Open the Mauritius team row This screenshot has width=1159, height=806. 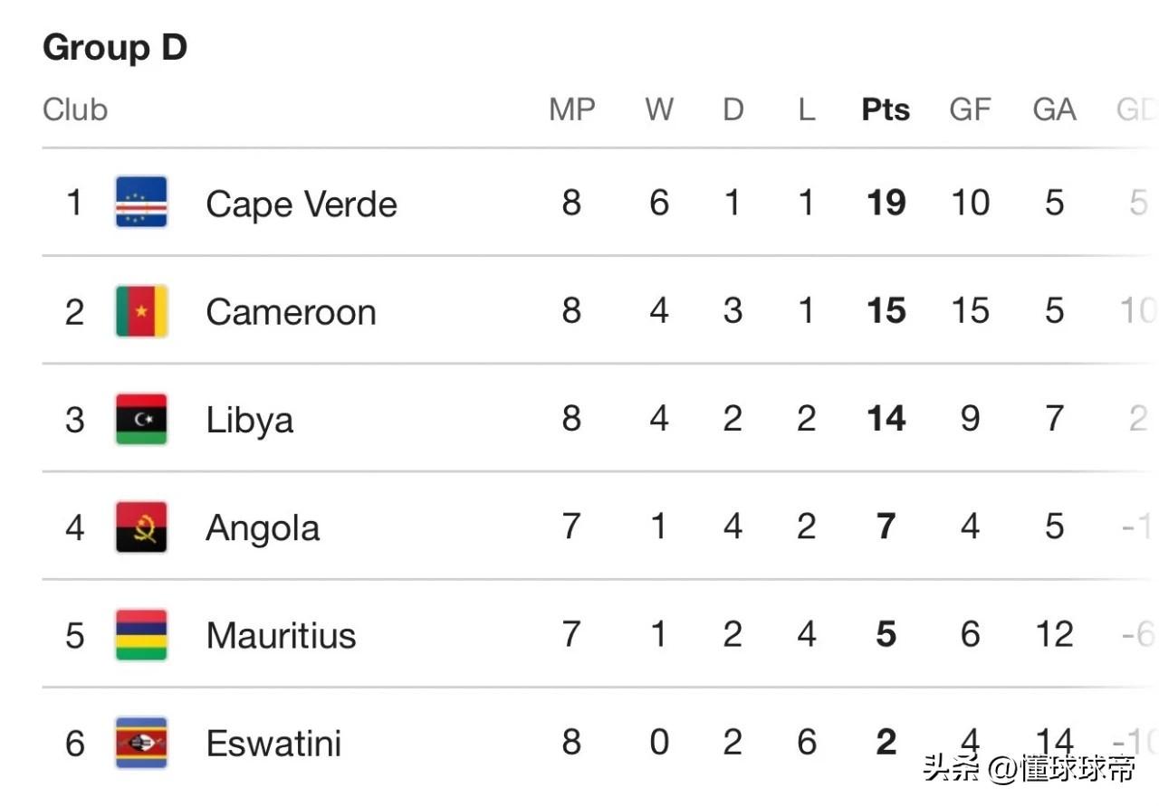[x=598, y=634]
